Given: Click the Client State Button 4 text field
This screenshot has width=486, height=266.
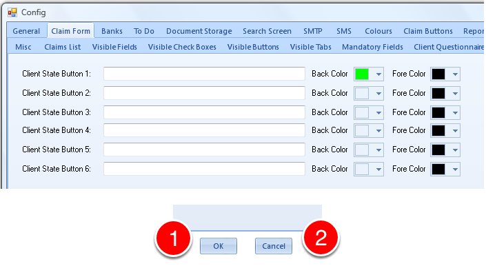Looking at the screenshot, I should tap(204, 130).
